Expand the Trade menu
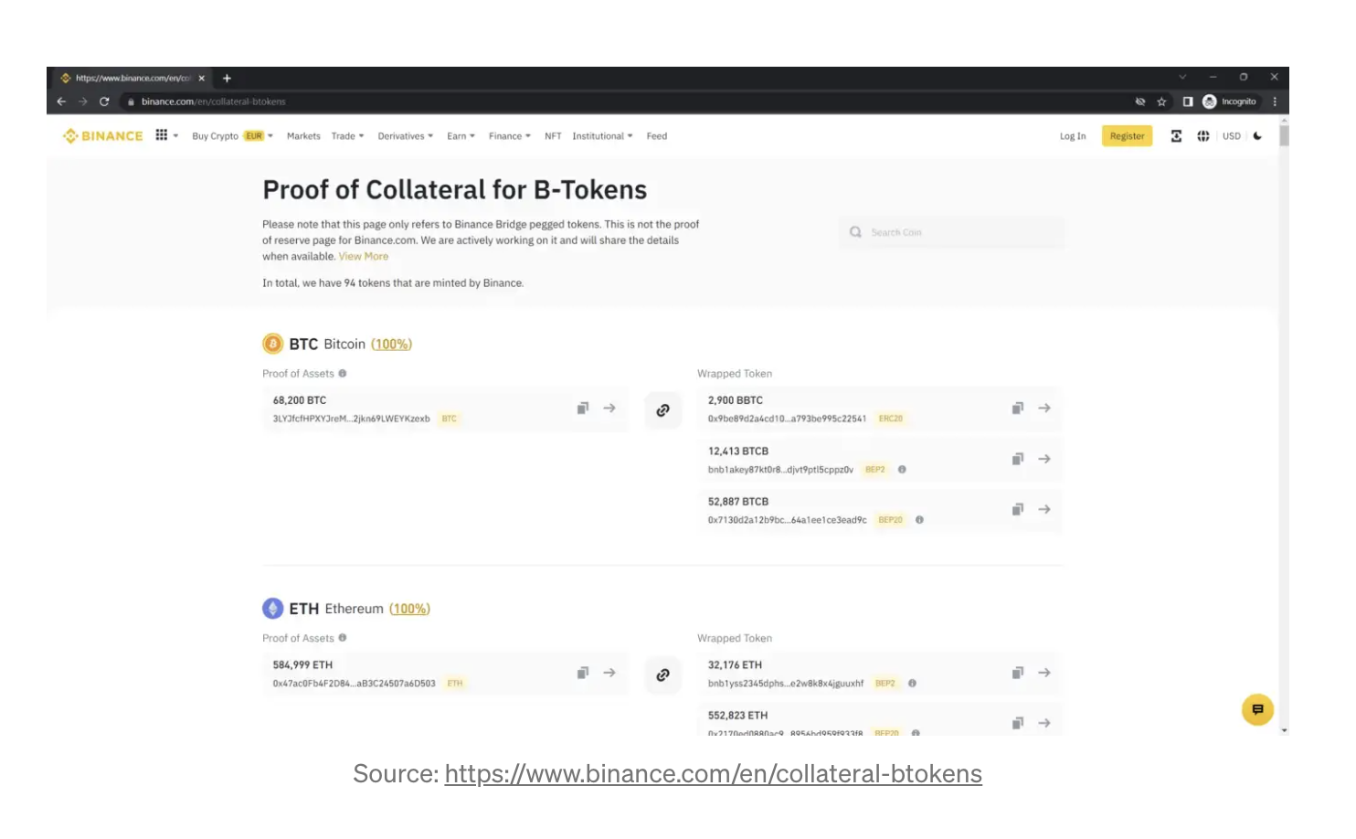The image size is (1356, 839). click(x=347, y=136)
